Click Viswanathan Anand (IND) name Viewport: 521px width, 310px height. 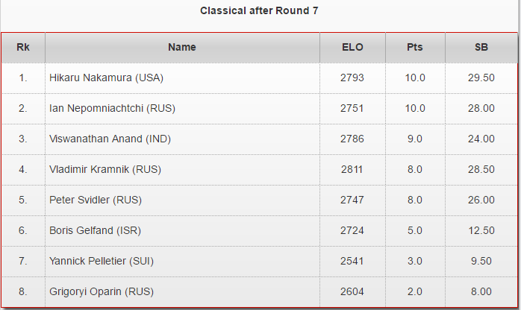110,139
